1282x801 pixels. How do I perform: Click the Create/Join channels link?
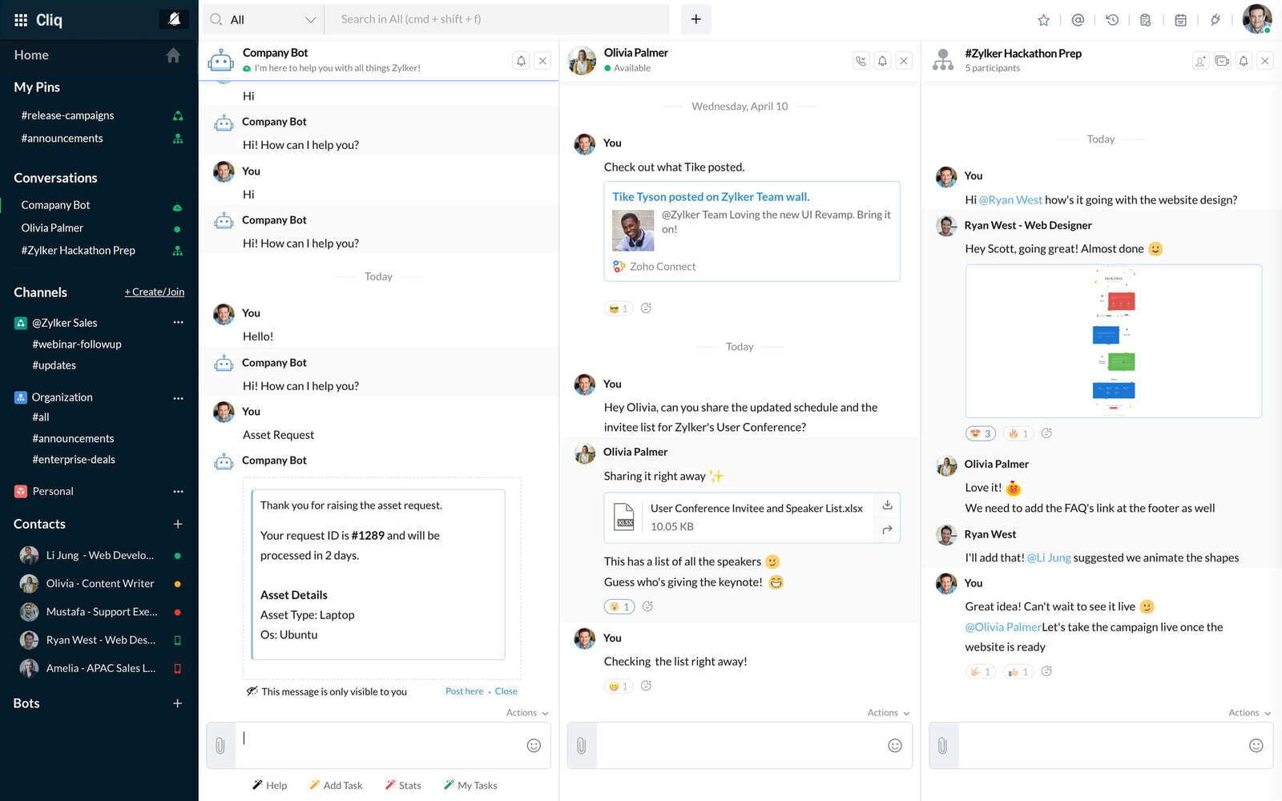(x=155, y=292)
